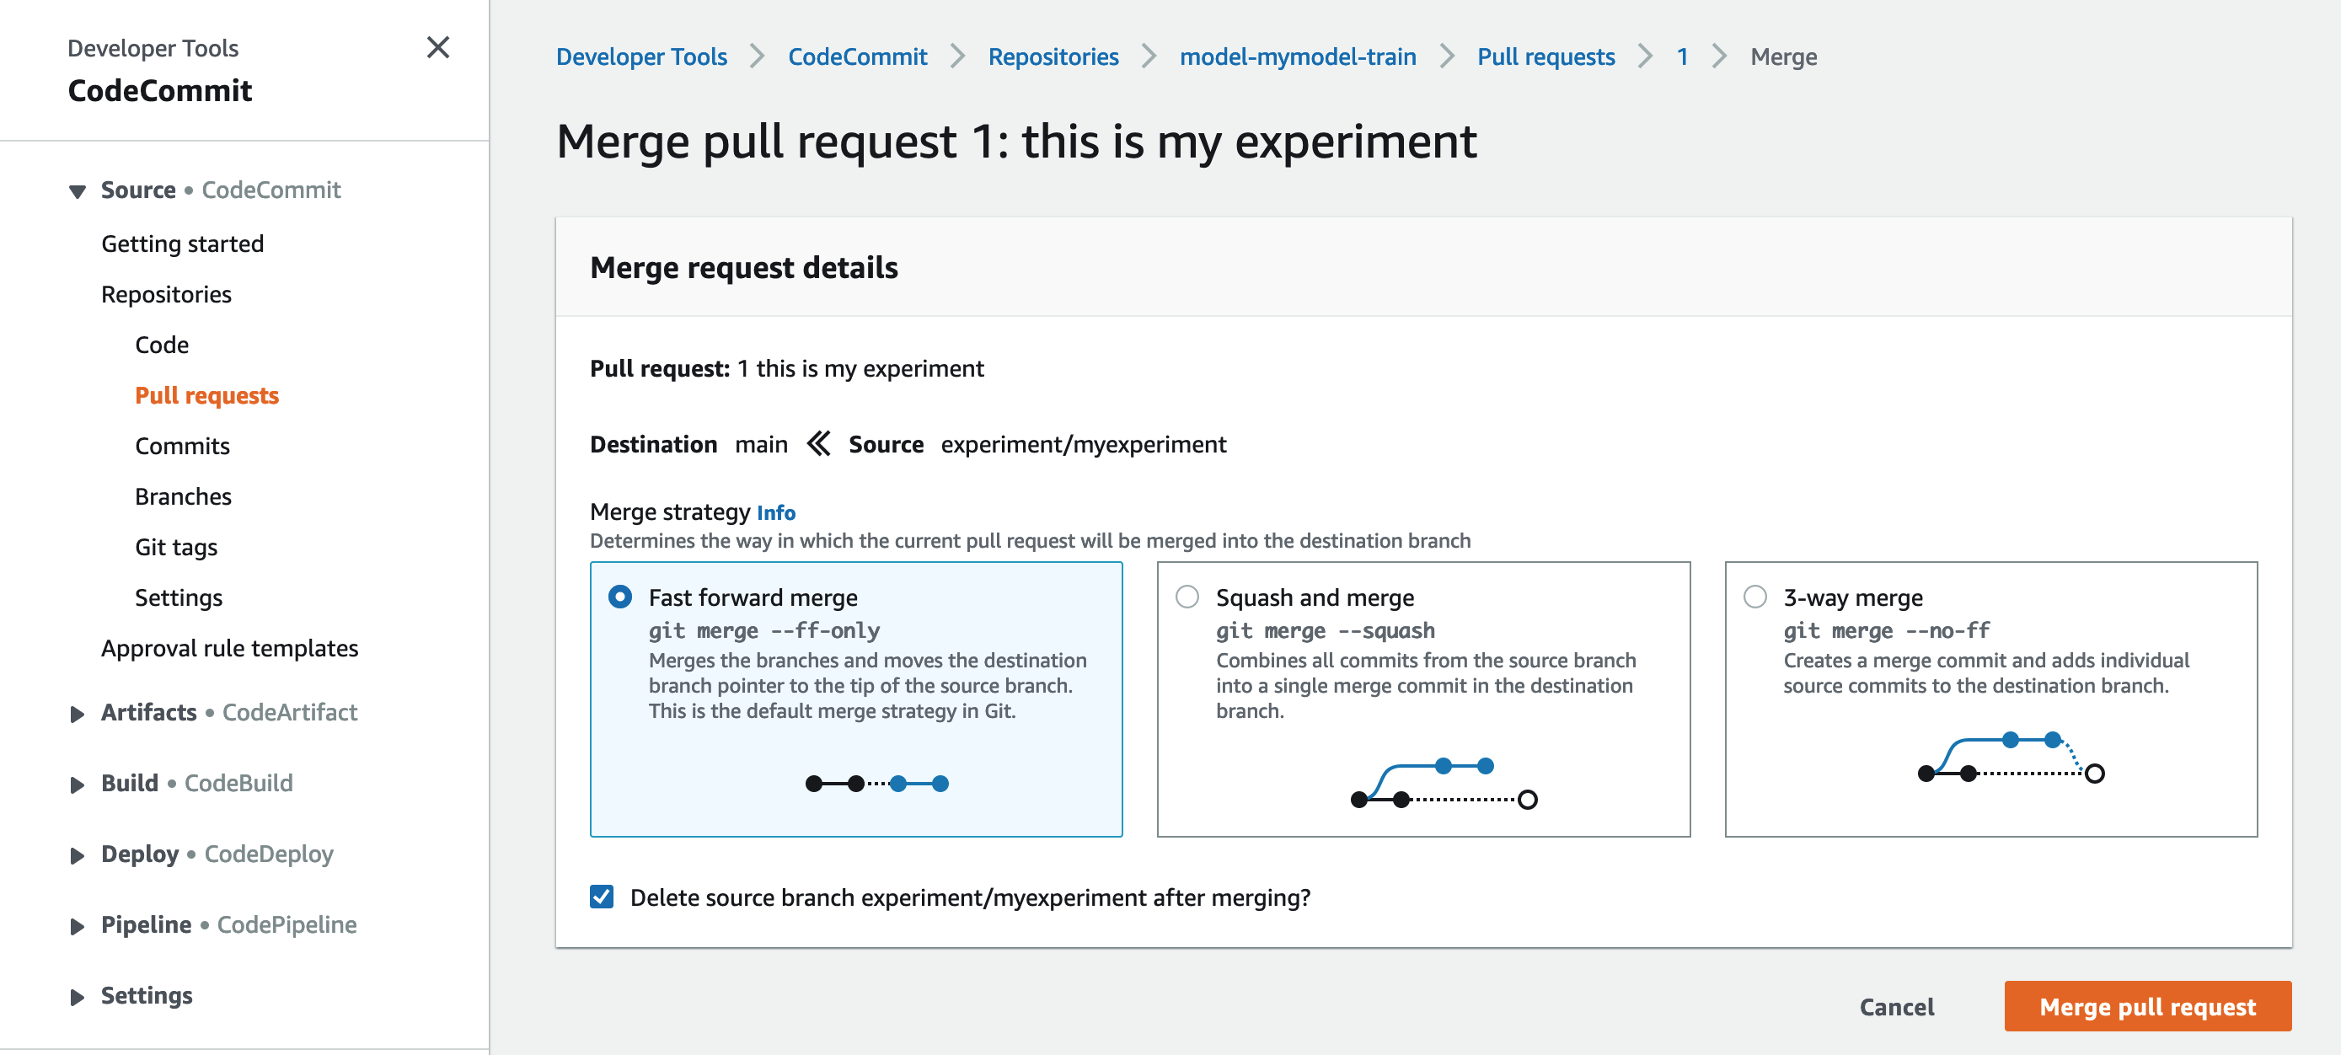Expand the Pipeline CodePipeline section
This screenshot has height=1055, width=2341.
(78, 926)
